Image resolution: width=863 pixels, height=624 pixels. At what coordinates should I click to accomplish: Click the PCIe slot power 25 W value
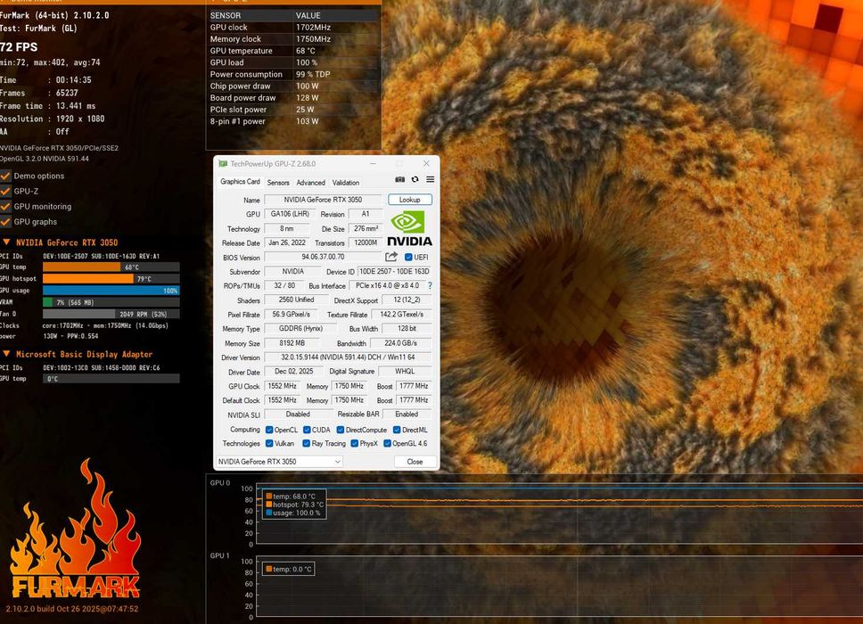(305, 110)
